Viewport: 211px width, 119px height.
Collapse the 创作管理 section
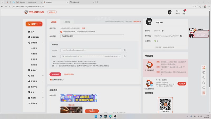pos(43,43)
